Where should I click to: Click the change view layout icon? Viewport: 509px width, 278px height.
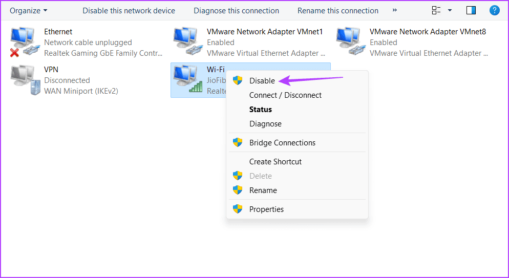pos(436,10)
